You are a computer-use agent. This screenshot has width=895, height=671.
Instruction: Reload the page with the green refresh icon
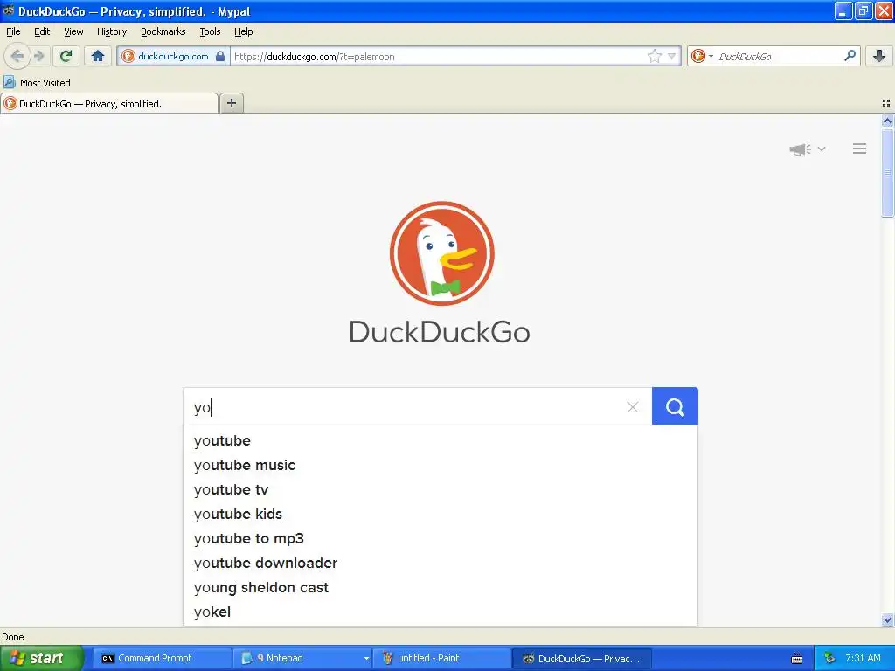click(x=66, y=56)
